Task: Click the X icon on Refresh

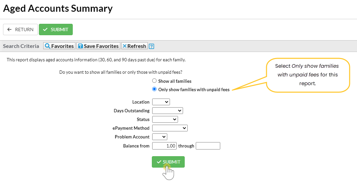Action: tap(125, 46)
